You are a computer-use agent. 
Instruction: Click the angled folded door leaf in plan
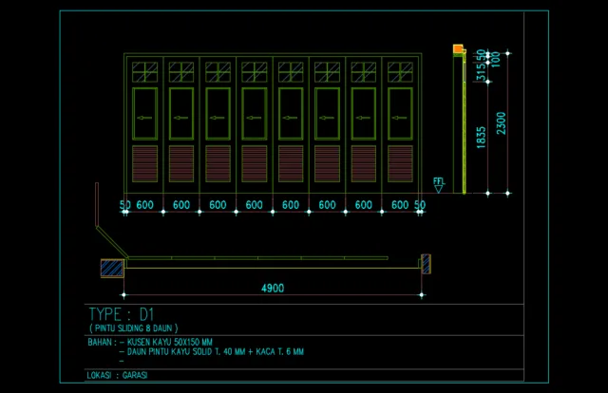tap(112, 242)
